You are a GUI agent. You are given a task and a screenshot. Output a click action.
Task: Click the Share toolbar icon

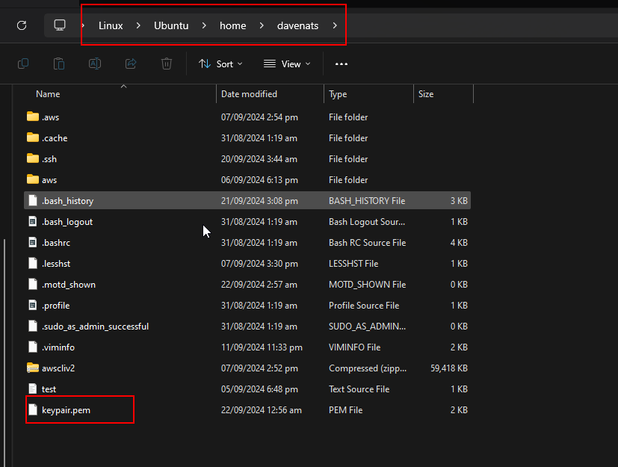[x=131, y=64]
